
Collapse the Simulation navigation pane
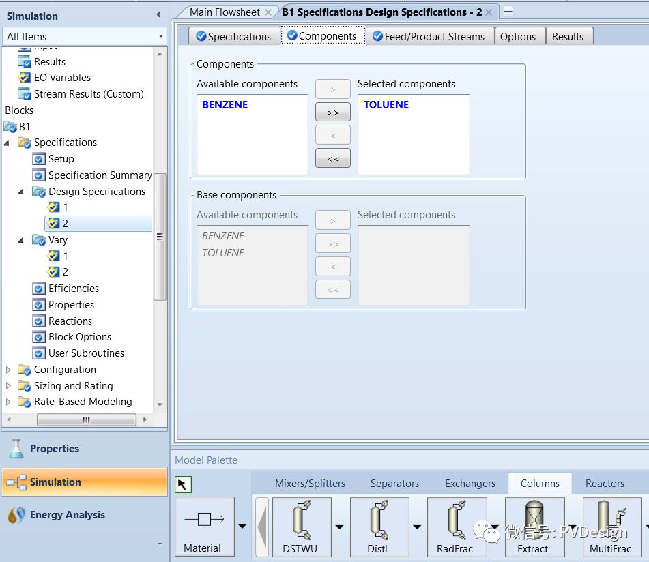[x=158, y=15]
